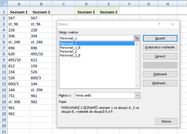Select Porovnat_2 macro from list
The image size is (187, 134).
[x=68, y=51]
